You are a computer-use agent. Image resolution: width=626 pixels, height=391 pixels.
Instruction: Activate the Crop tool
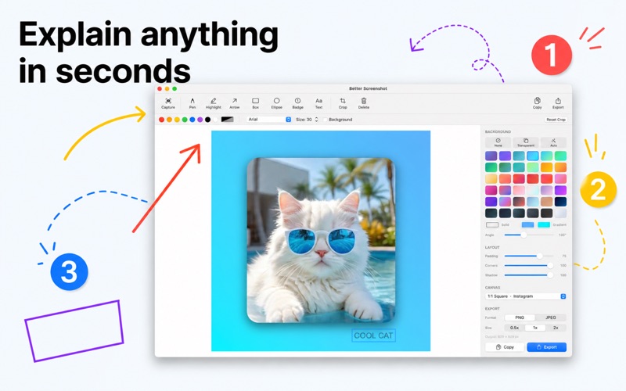click(x=343, y=103)
